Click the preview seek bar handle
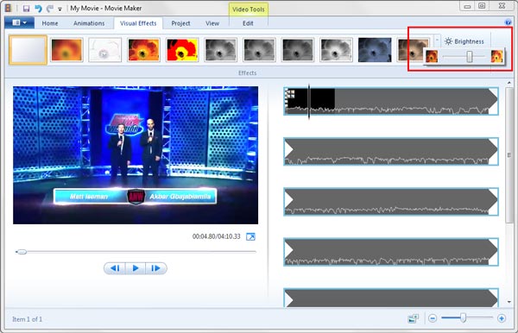 coord(22,252)
